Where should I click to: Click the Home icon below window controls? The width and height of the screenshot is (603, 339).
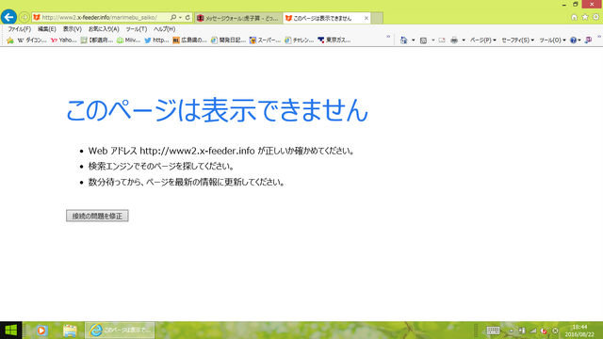(x=574, y=17)
